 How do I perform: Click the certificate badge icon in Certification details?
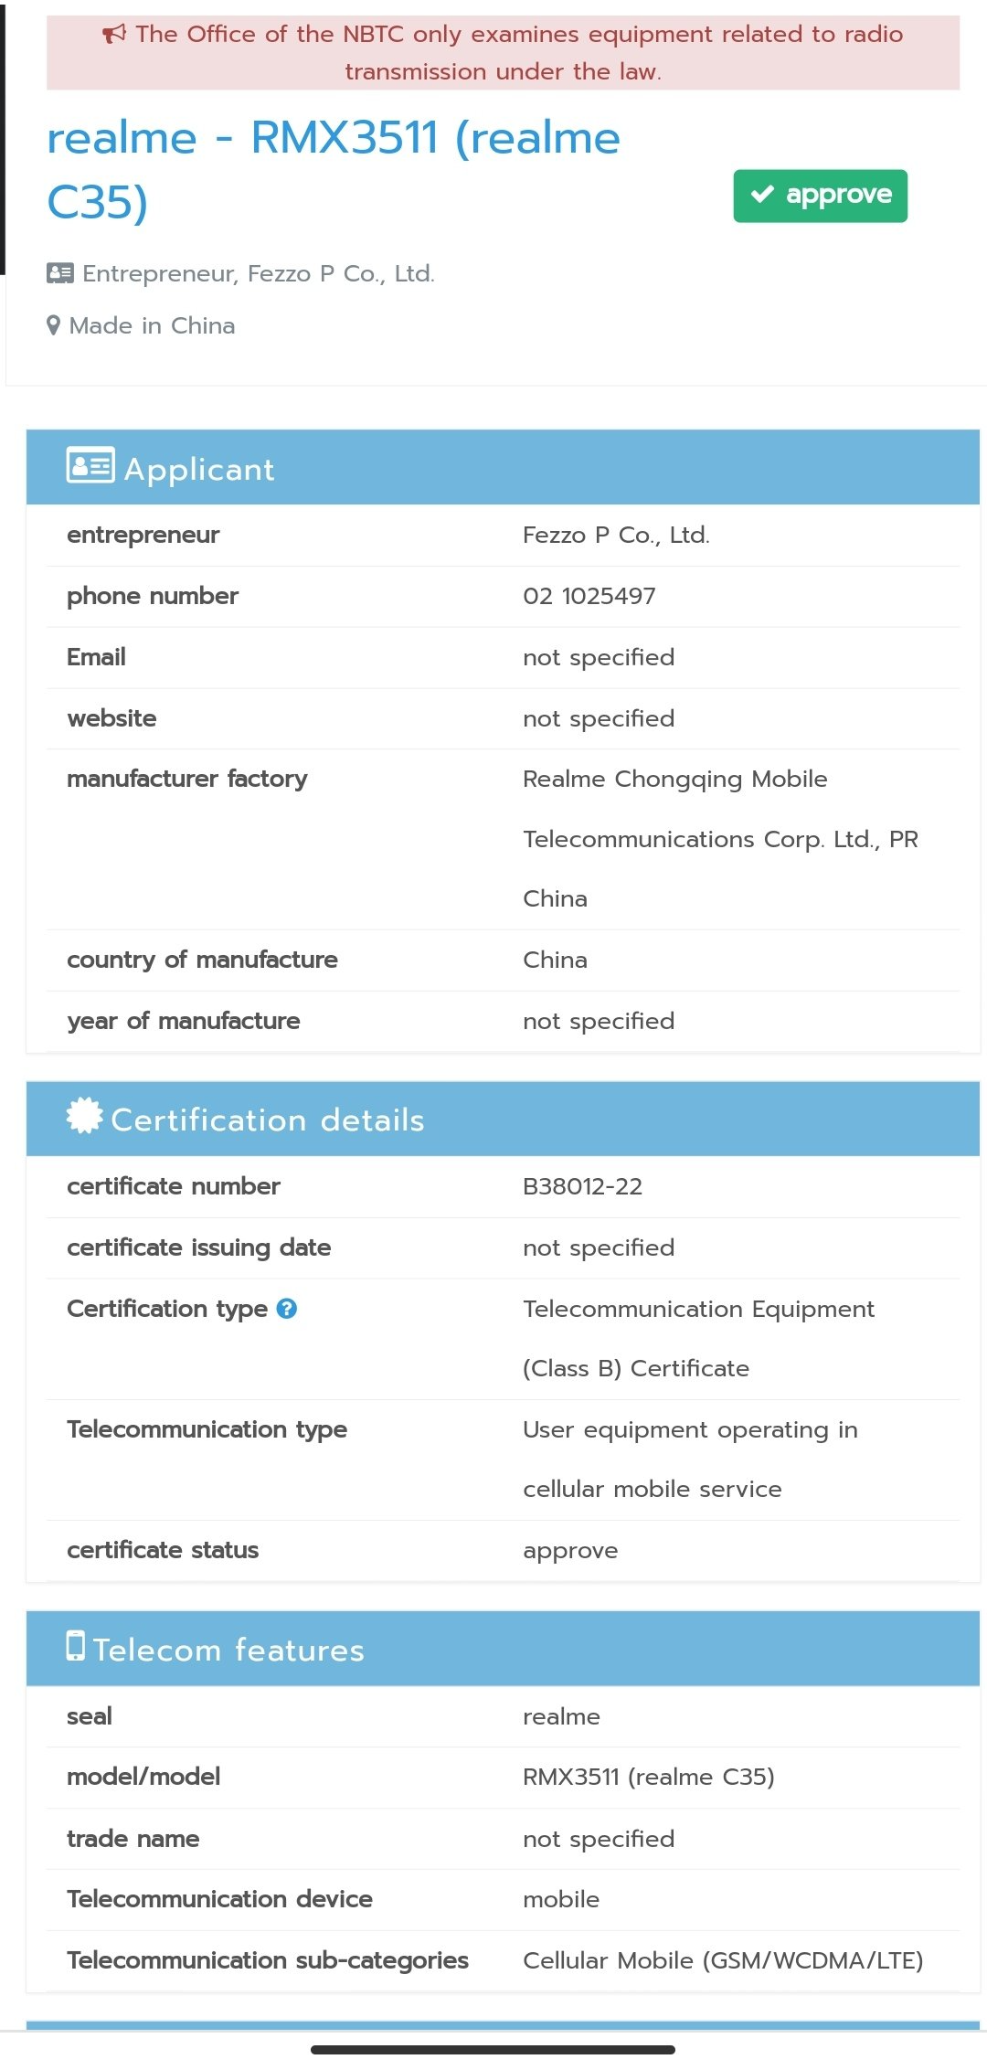point(85,1116)
